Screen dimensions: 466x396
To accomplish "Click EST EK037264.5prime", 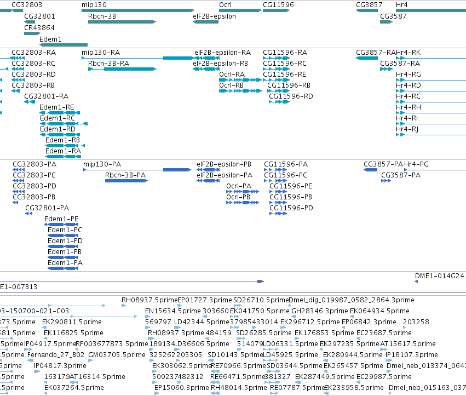I will tap(74, 388).
